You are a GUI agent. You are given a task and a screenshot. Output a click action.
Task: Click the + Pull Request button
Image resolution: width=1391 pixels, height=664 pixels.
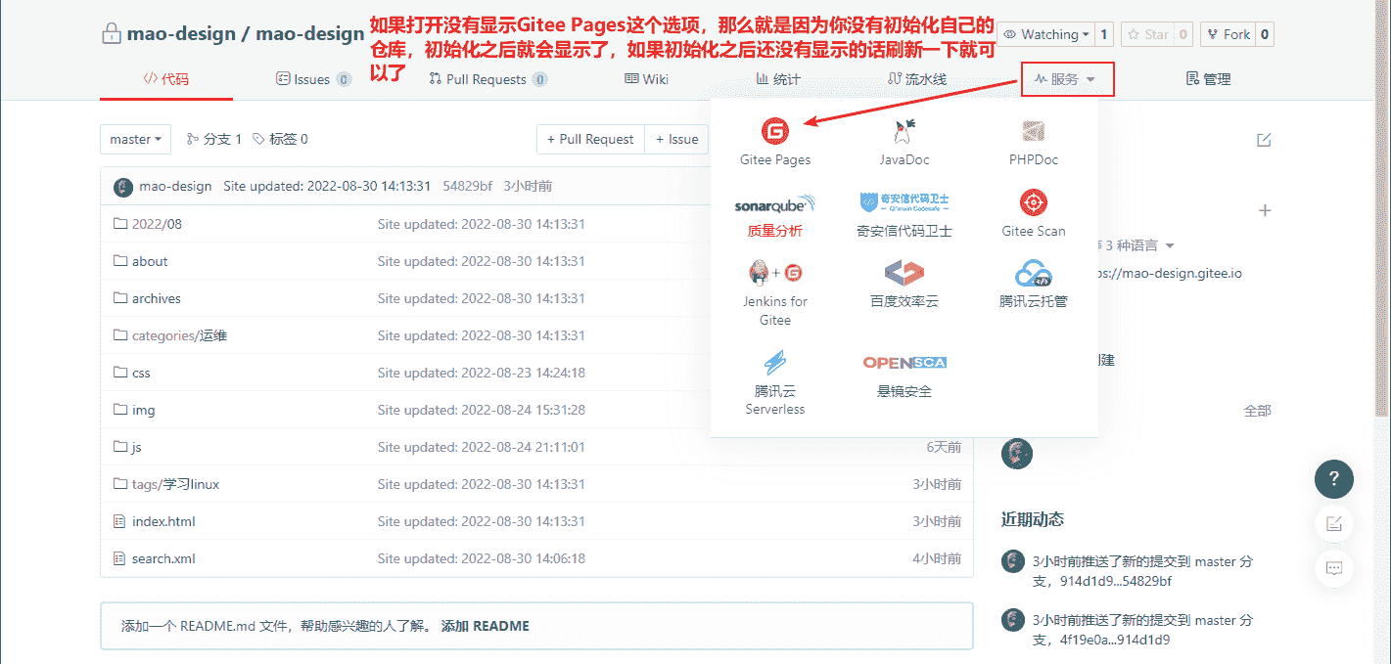point(590,140)
